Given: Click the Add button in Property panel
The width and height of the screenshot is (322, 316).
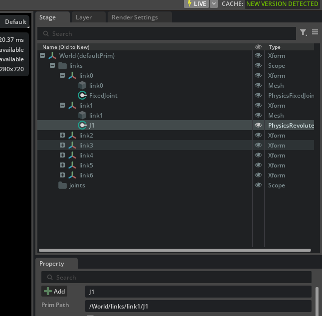Looking at the screenshot, I should click(x=54, y=291).
